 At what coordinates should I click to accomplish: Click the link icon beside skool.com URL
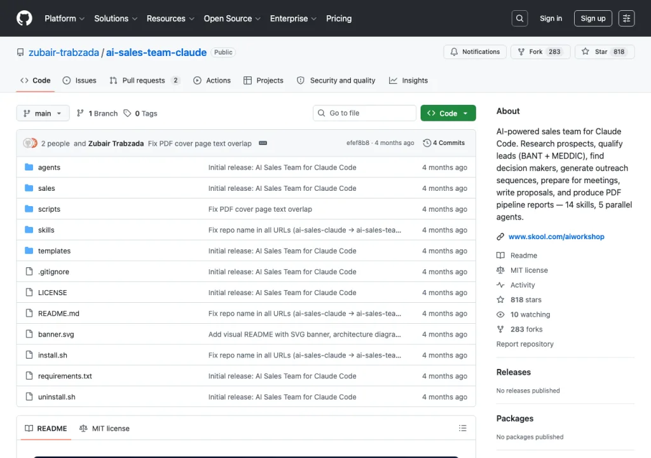click(x=500, y=237)
